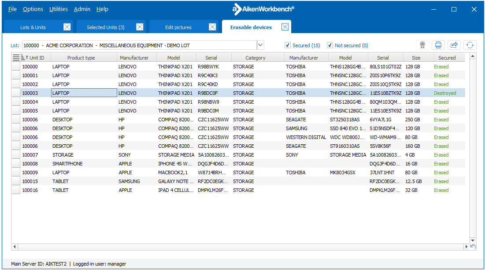Switch to the Lots & Units tab
Viewport: 485px width, 270px height.
point(33,27)
